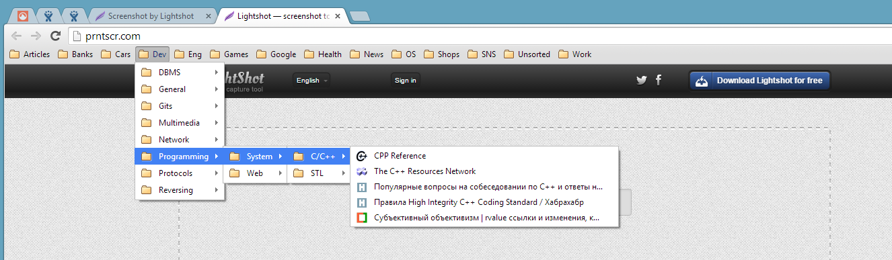Open the Programming folder menu item
This screenshot has width=892, height=260.
coord(180,157)
